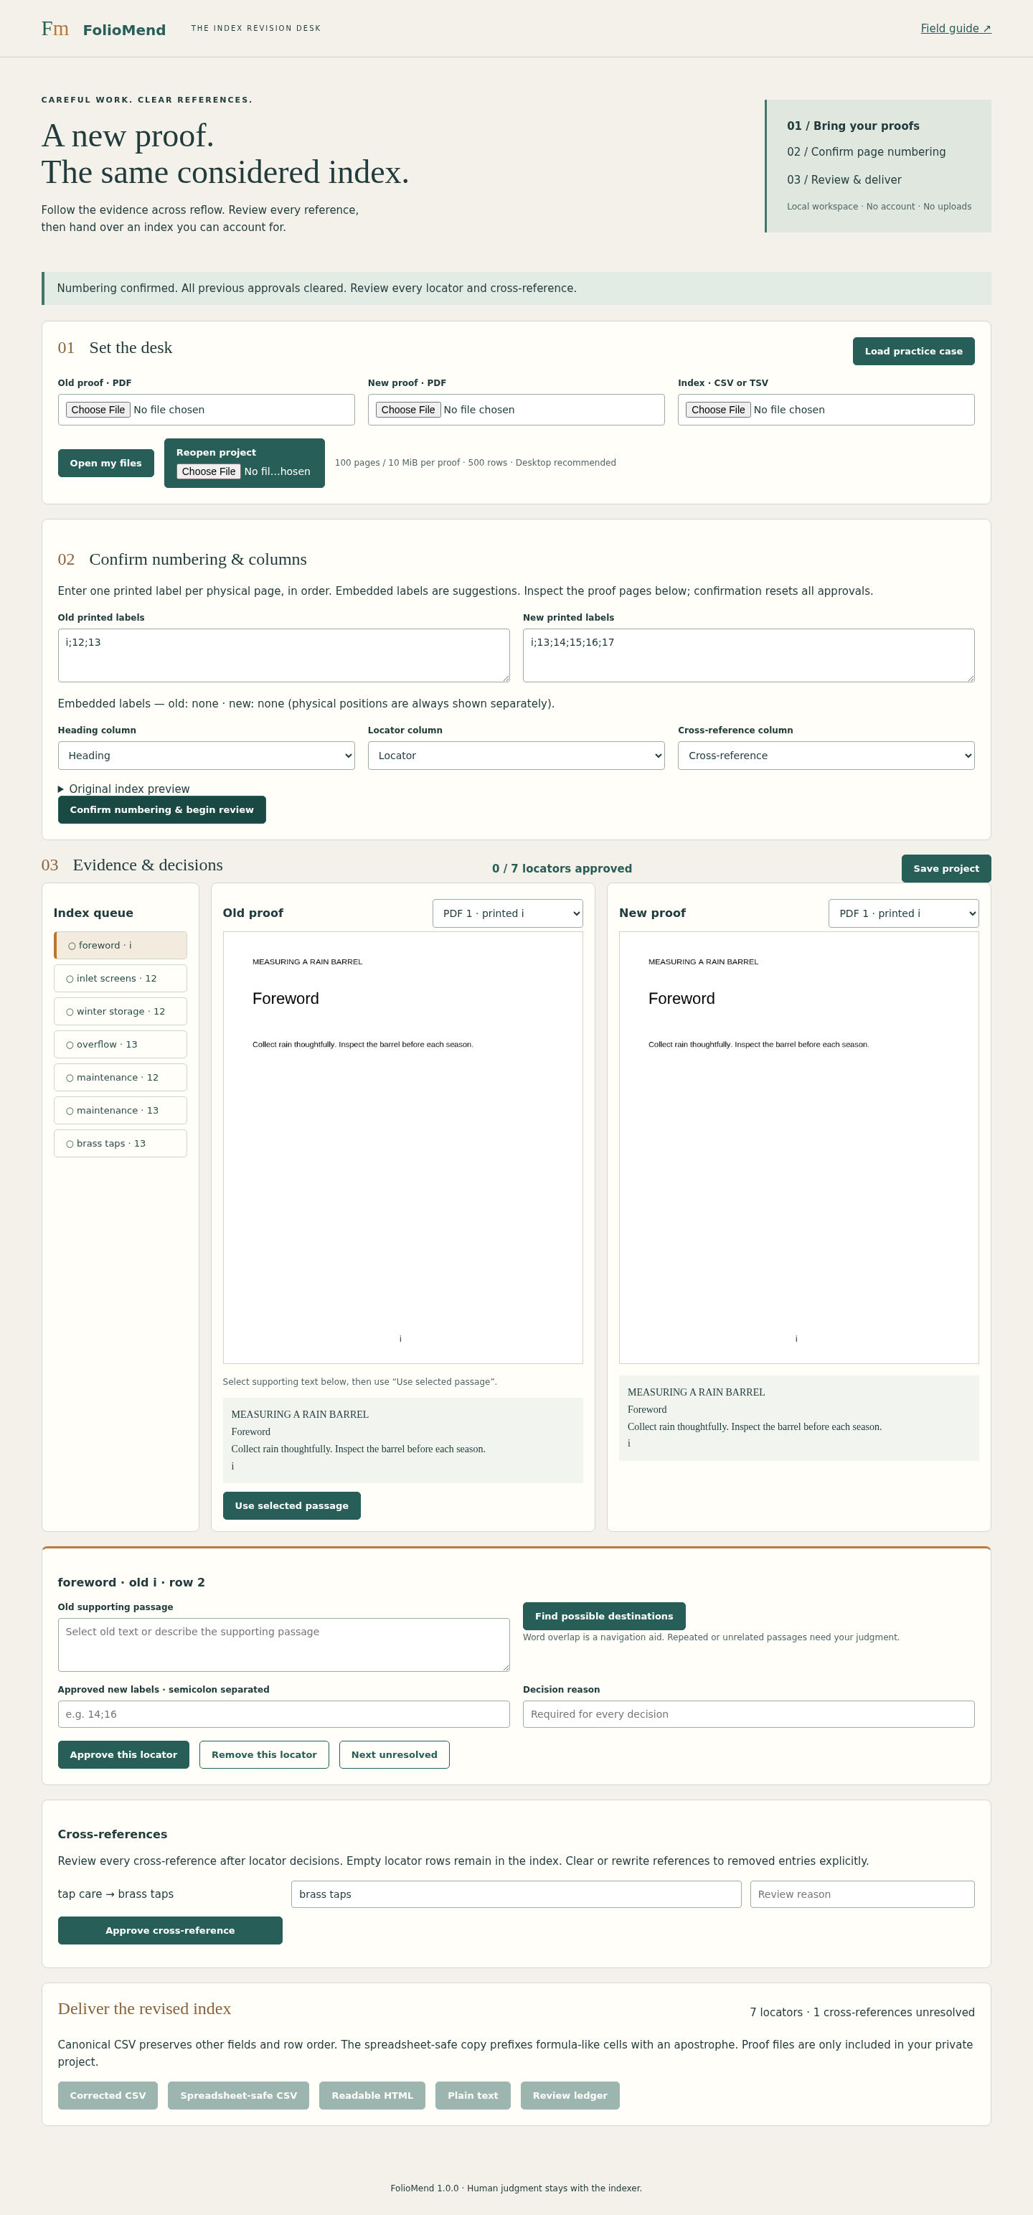Click Old supporting passage textarea
1033x2215 pixels.
[283, 1645]
